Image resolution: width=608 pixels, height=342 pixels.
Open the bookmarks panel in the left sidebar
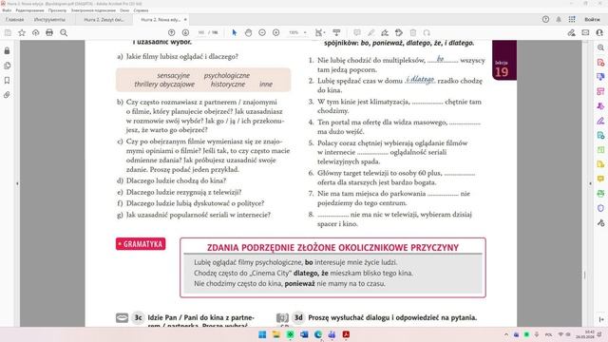[7, 80]
